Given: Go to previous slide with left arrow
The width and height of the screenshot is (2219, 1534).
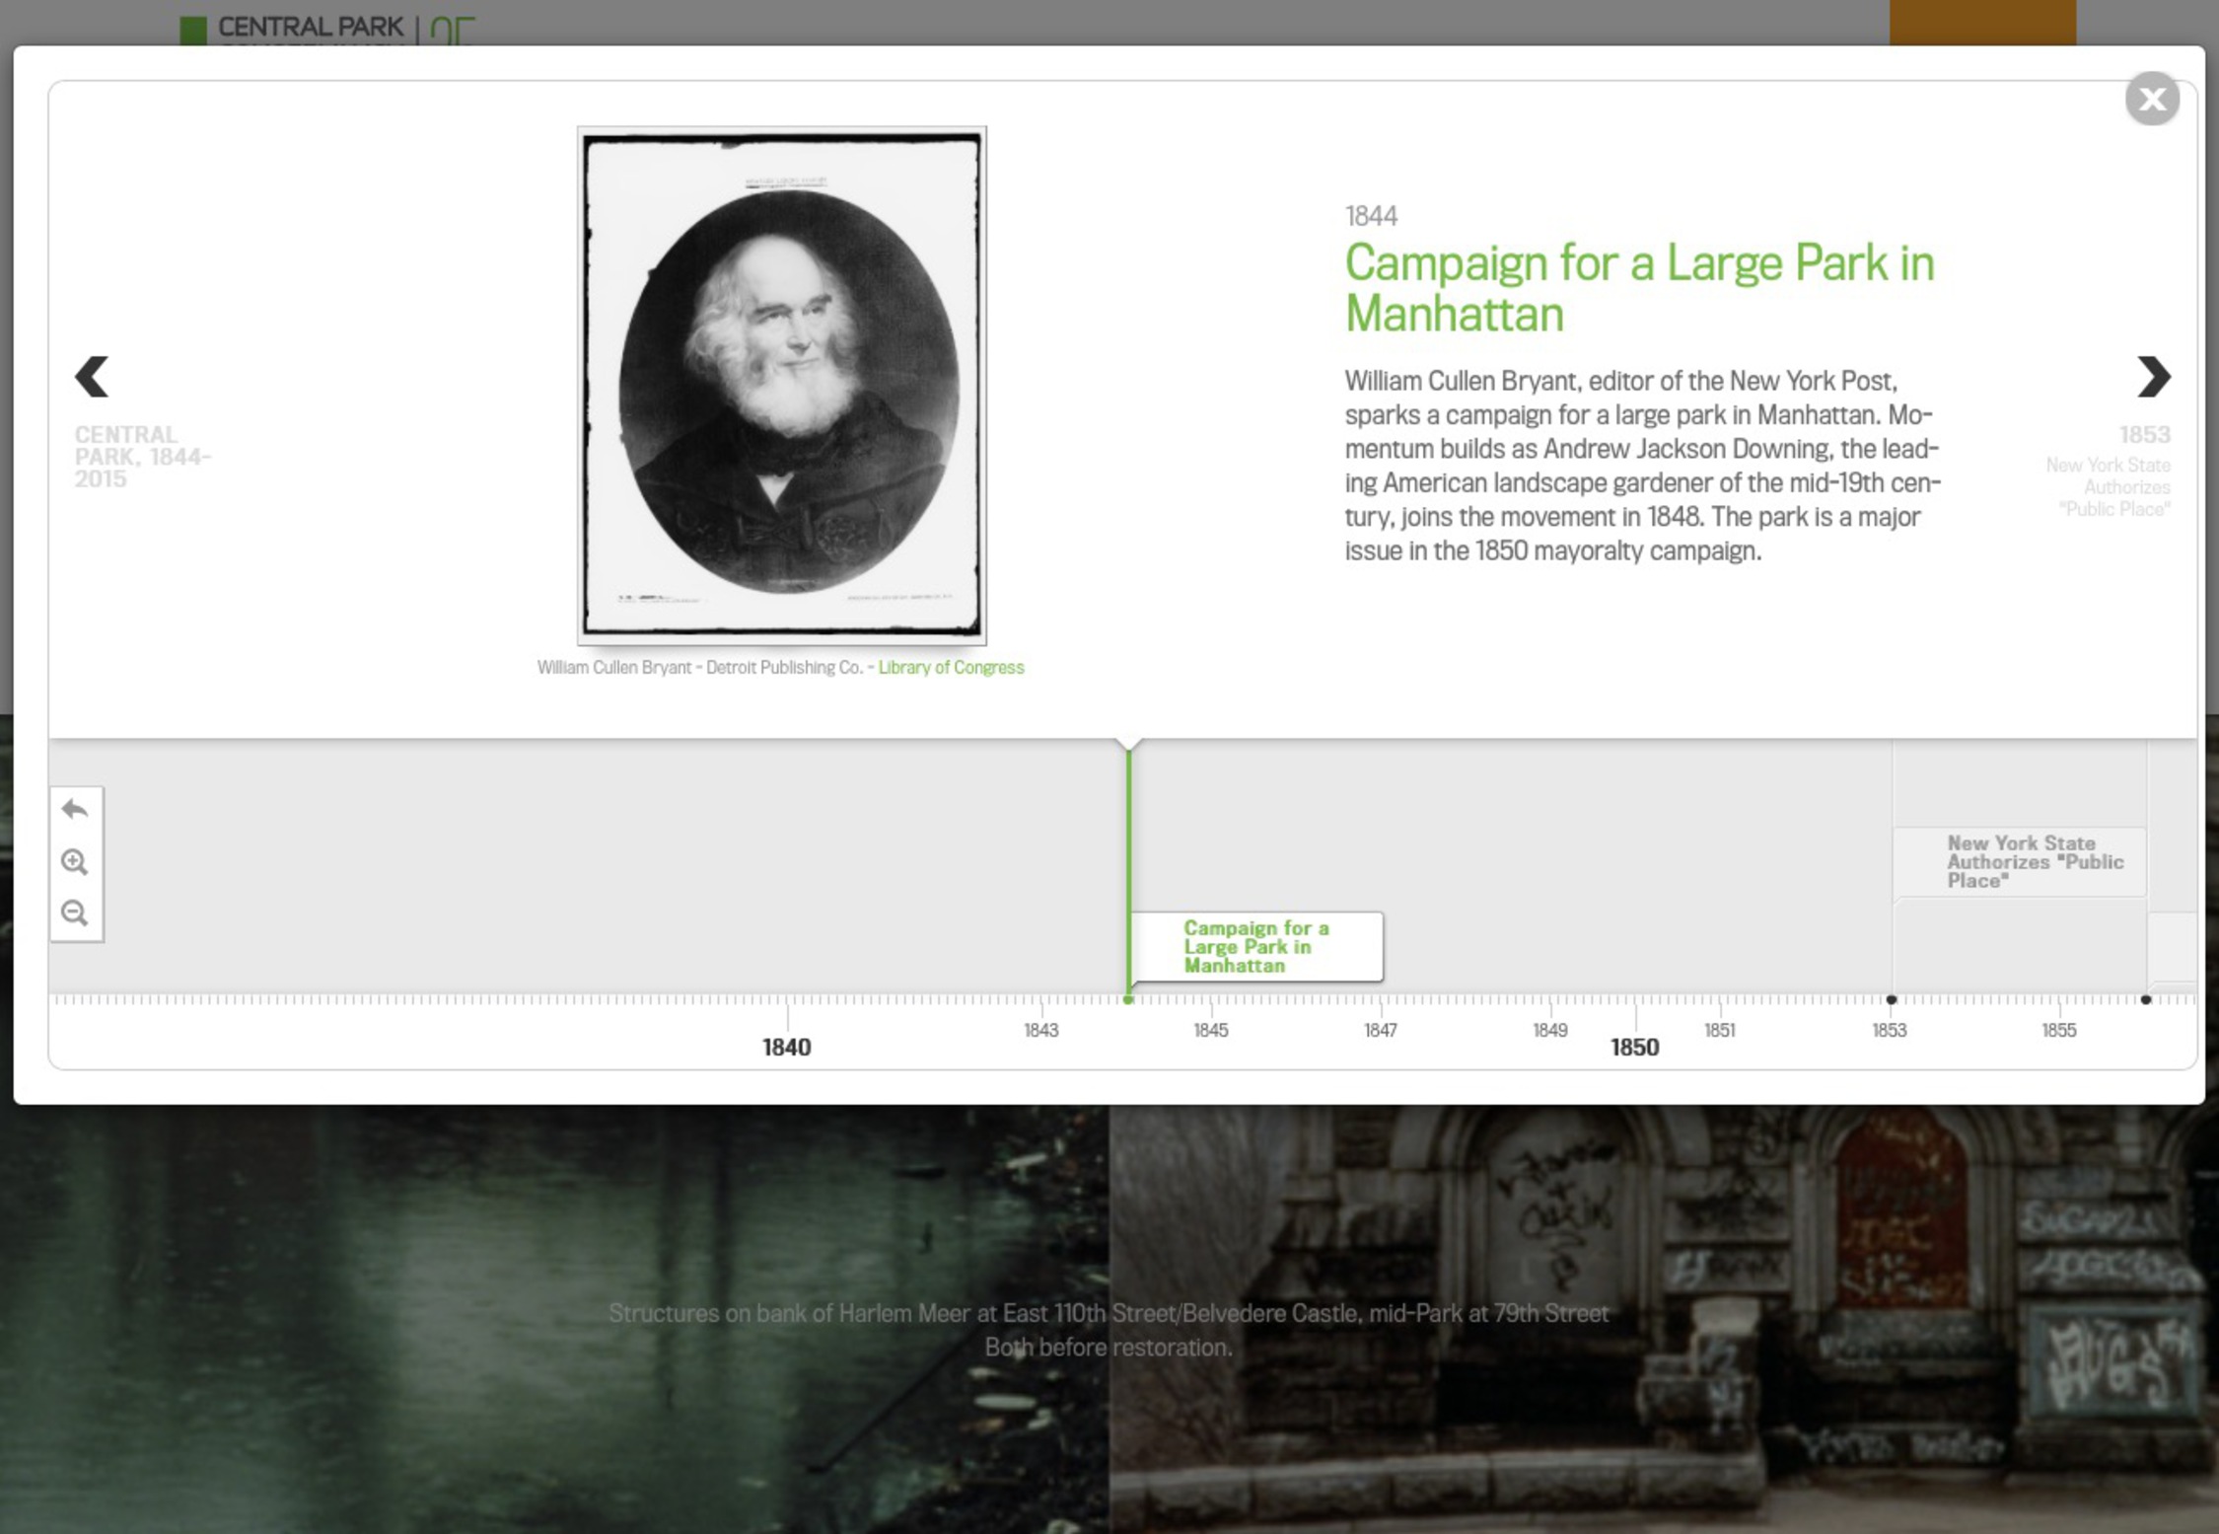Looking at the screenshot, I should click(x=91, y=378).
